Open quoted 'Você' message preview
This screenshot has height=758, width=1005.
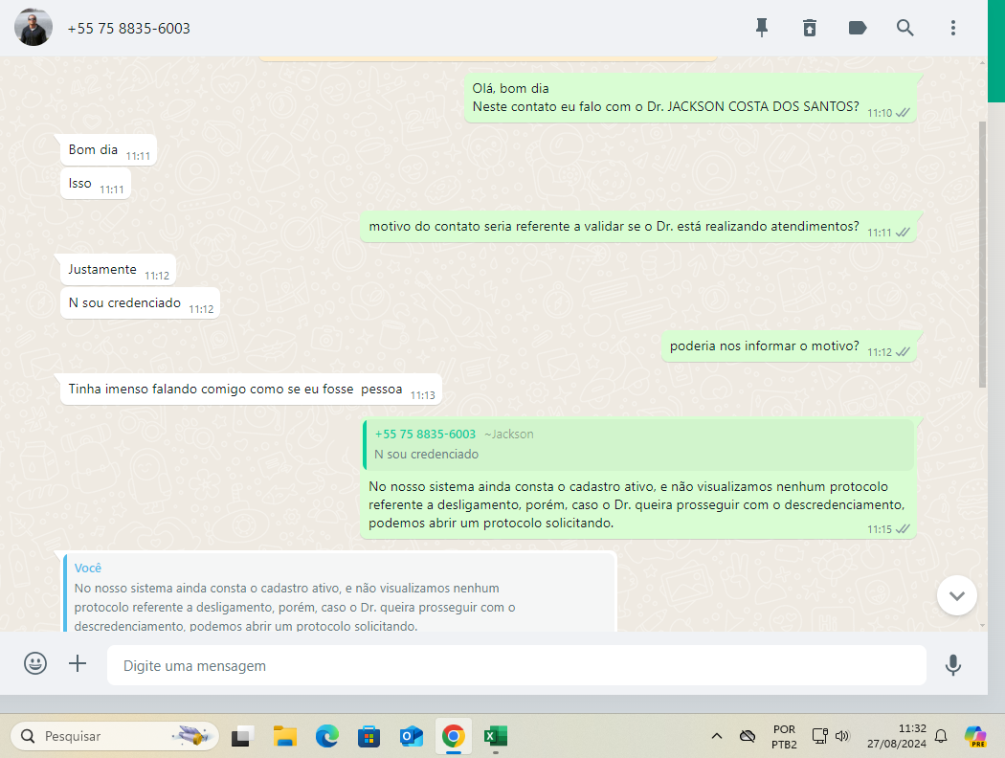point(340,594)
